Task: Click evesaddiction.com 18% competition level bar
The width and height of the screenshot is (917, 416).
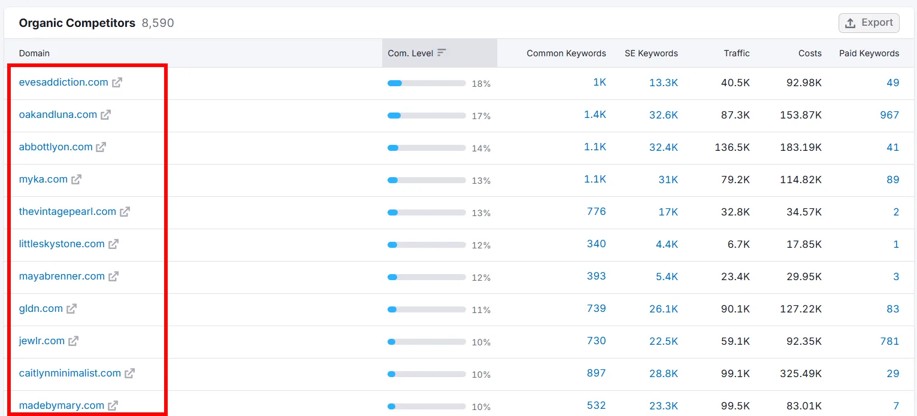Action: click(x=426, y=83)
